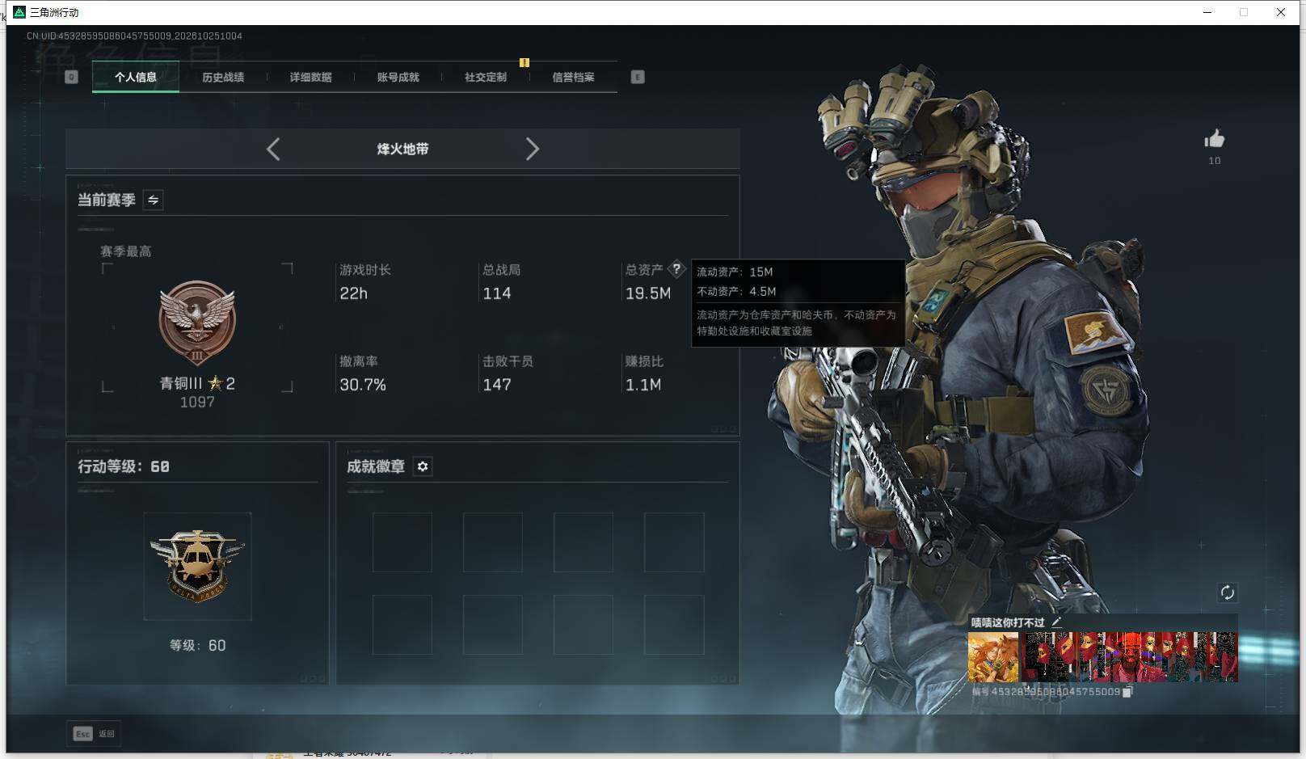This screenshot has height=759, width=1306.
Task: Click the 总资产 19.5M value
Action: [x=648, y=293]
